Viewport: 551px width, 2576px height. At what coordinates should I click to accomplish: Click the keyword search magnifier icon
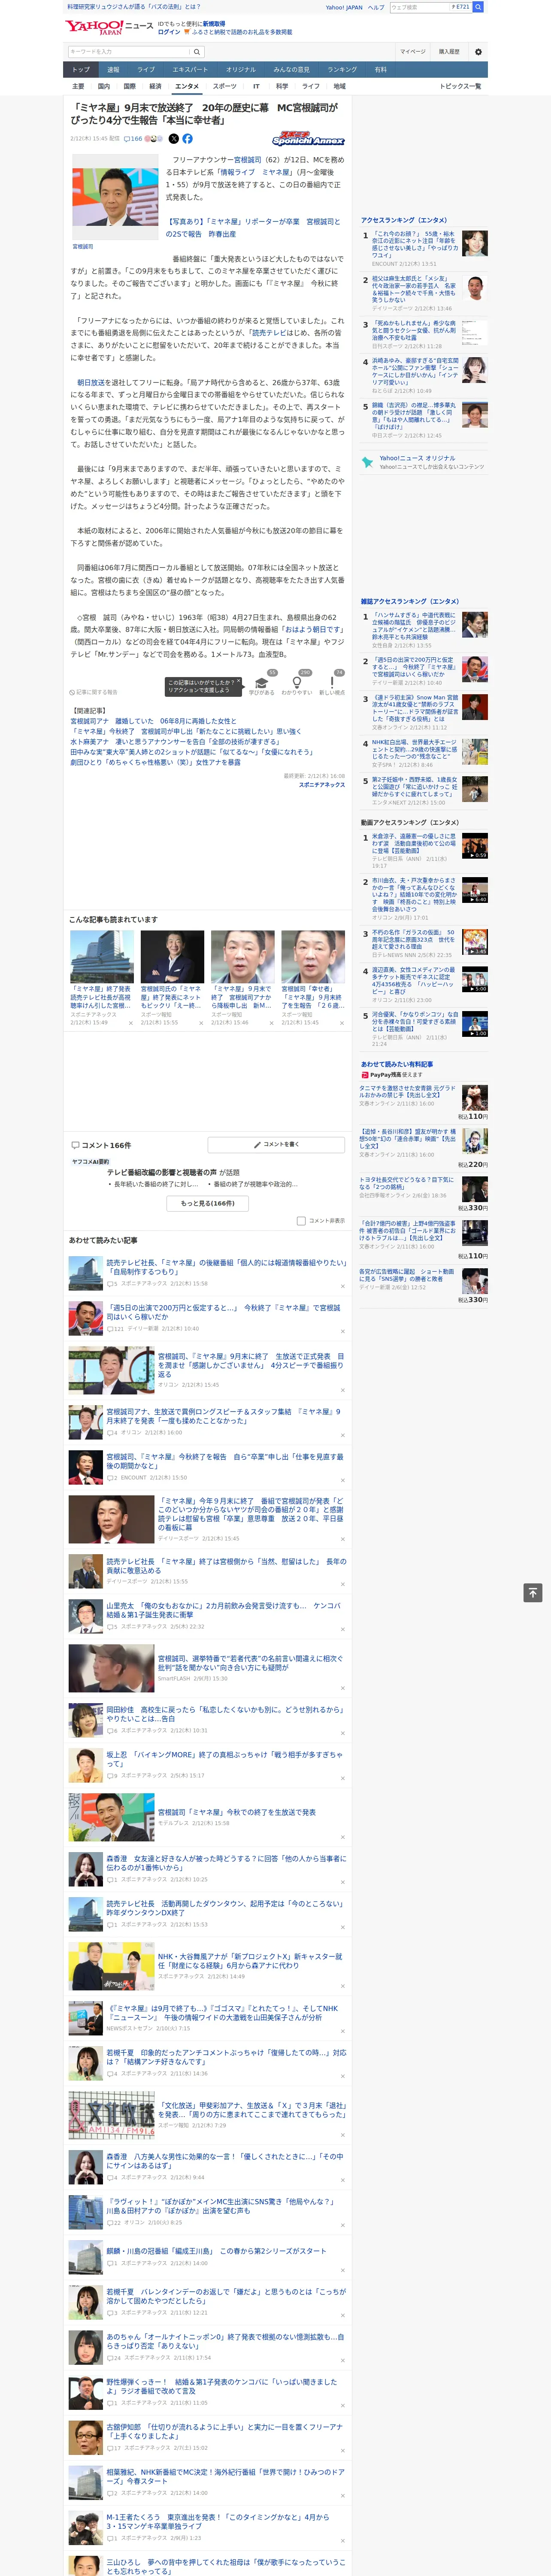click(197, 52)
